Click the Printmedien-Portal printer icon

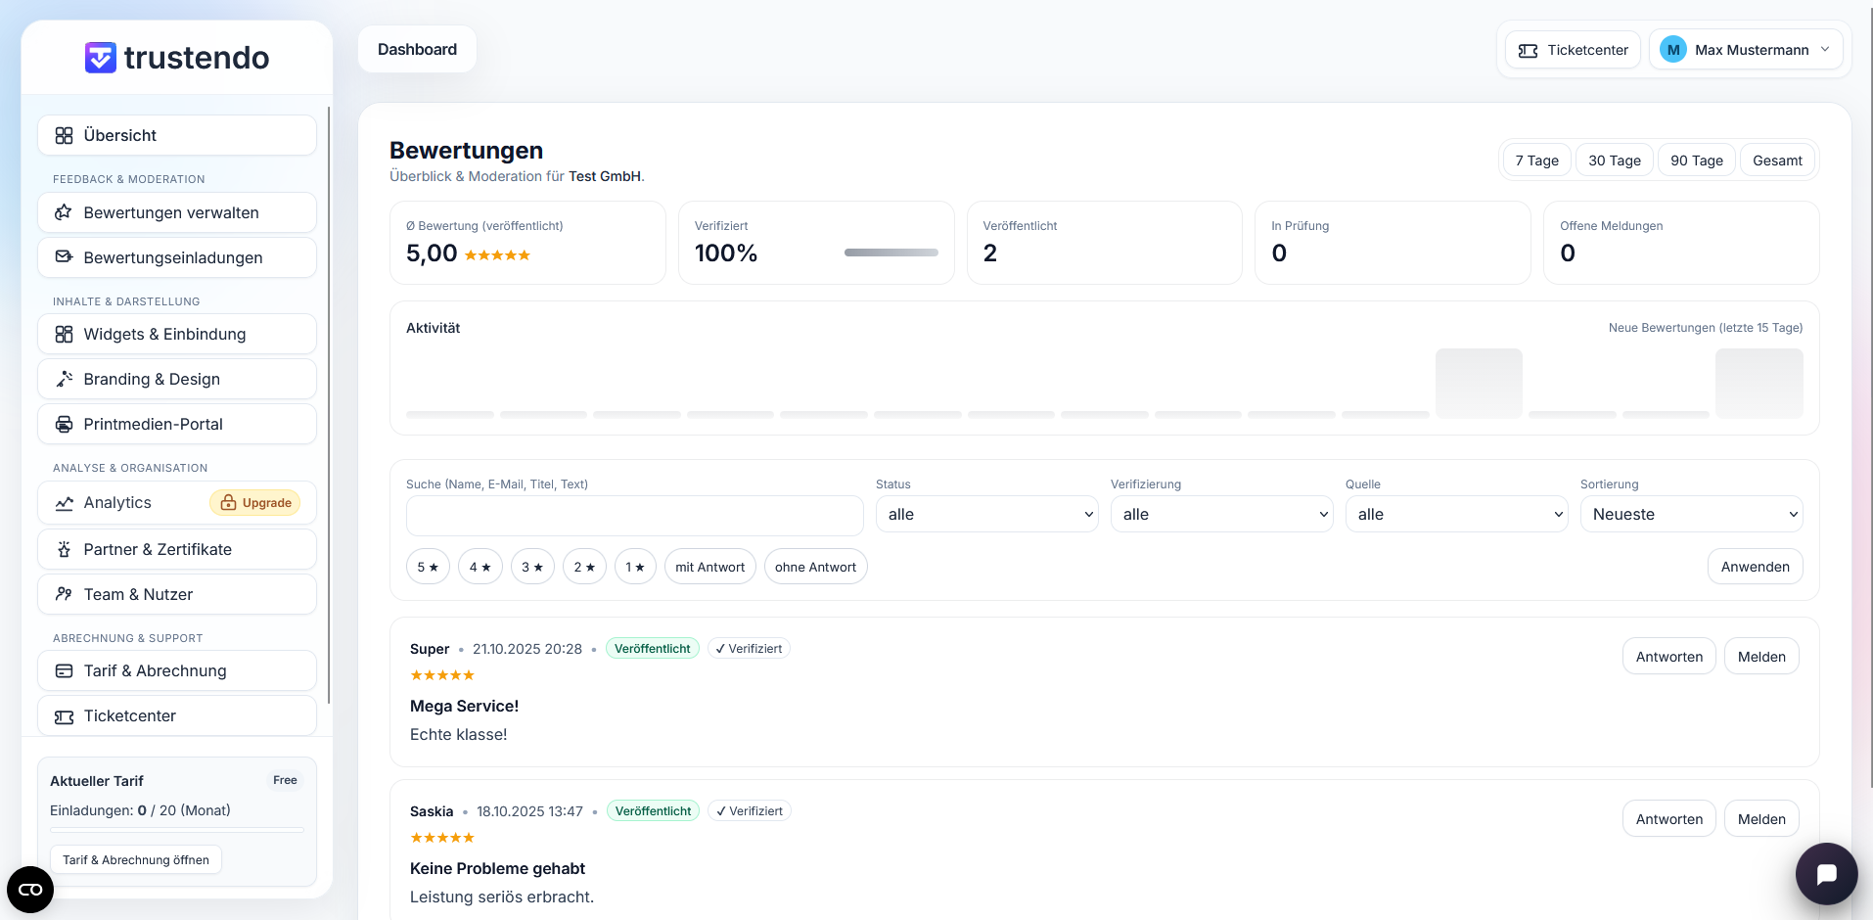tap(65, 425)
